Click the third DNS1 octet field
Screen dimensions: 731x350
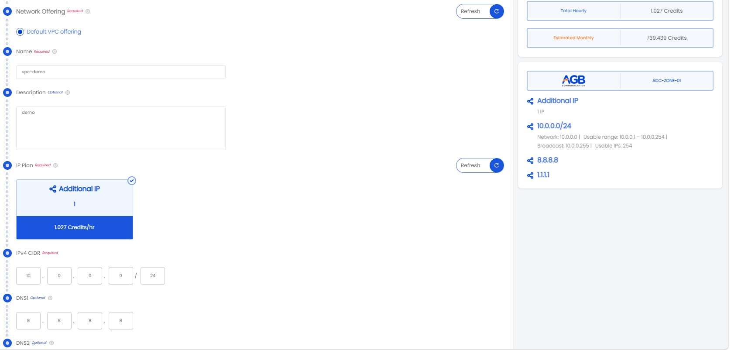point(90,321)
